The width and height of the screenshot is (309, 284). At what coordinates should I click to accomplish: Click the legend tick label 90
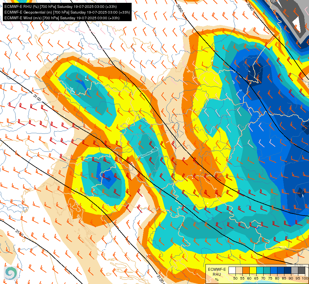point(291,278)
